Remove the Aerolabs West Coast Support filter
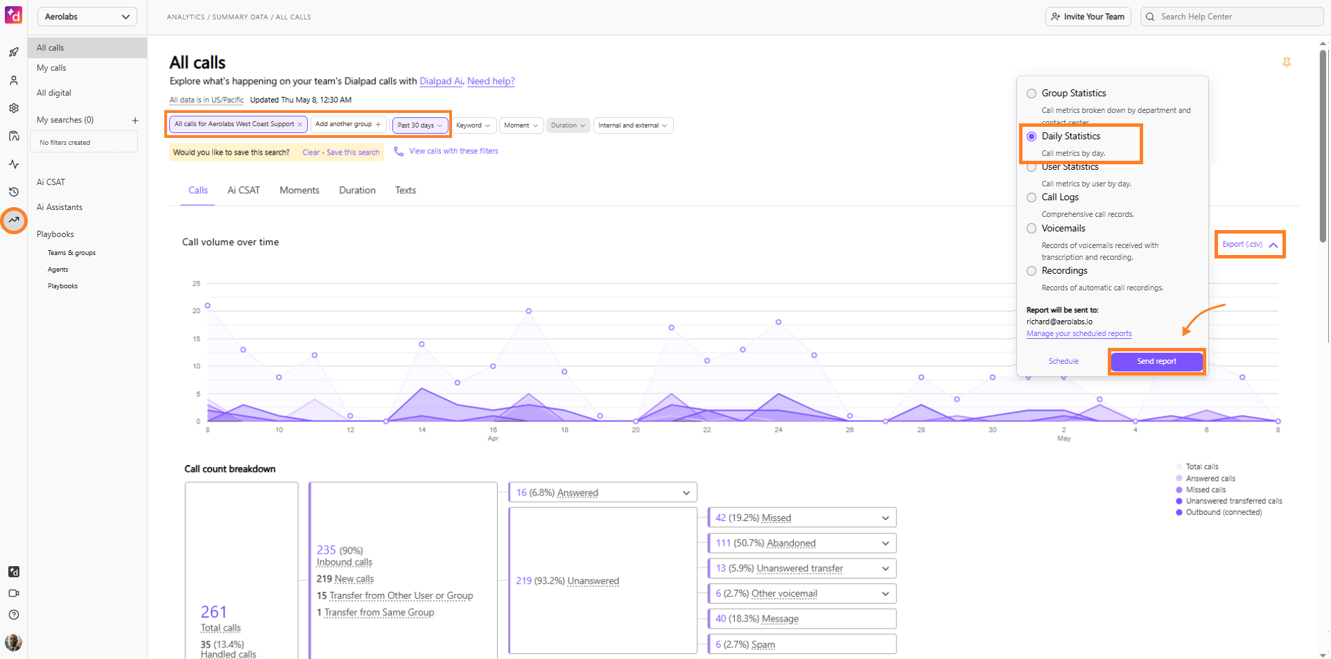The image size is (1331, 659). 299,125
